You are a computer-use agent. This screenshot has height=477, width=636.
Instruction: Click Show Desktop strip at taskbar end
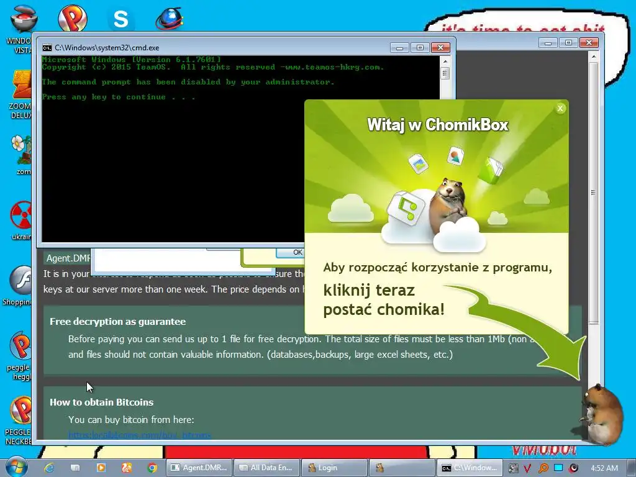(x=632, y=468)
